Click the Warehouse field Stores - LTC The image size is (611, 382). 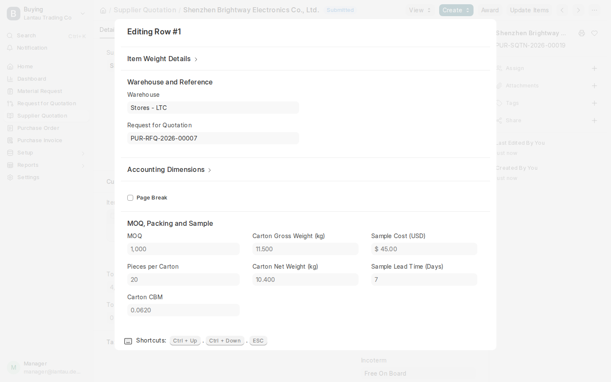pyautogui.click(x=213, y=108)
